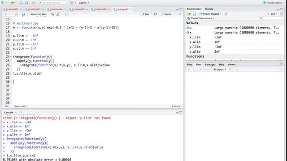The width and height of the screenshot is (287, 161).
Task: Open the Viewer tab
Action: coord(231,64)
